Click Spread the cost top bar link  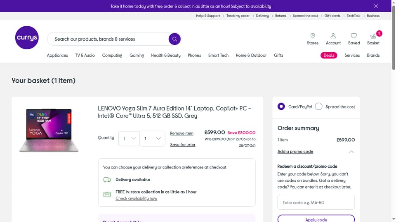click(x=305, y=16)
